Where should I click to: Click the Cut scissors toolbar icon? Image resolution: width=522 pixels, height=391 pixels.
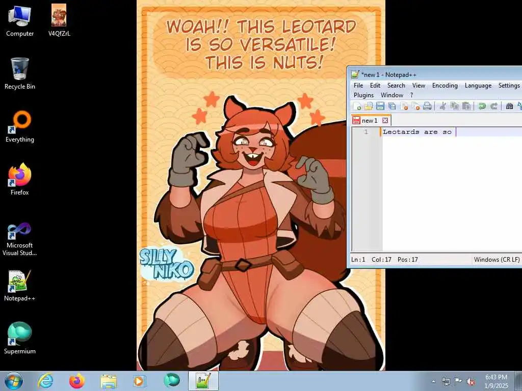click(443, 106)
